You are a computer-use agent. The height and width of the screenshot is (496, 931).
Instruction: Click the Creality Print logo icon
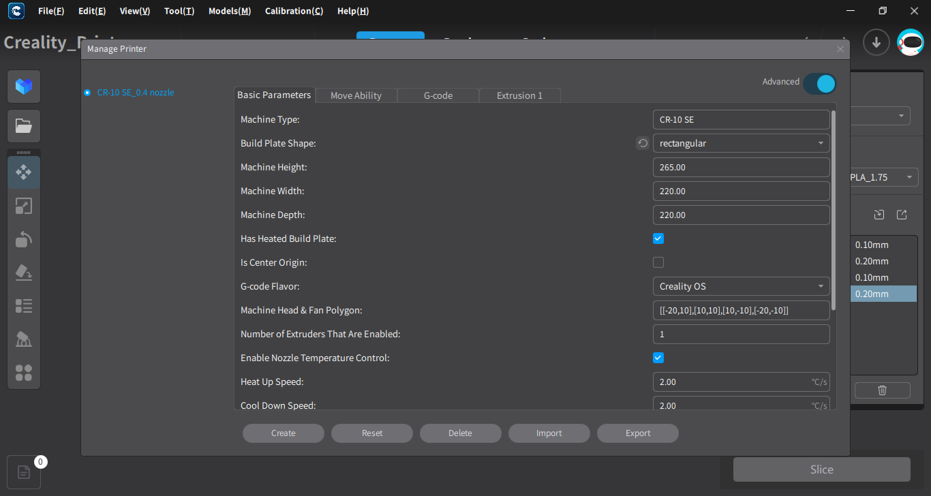point(16,11)
